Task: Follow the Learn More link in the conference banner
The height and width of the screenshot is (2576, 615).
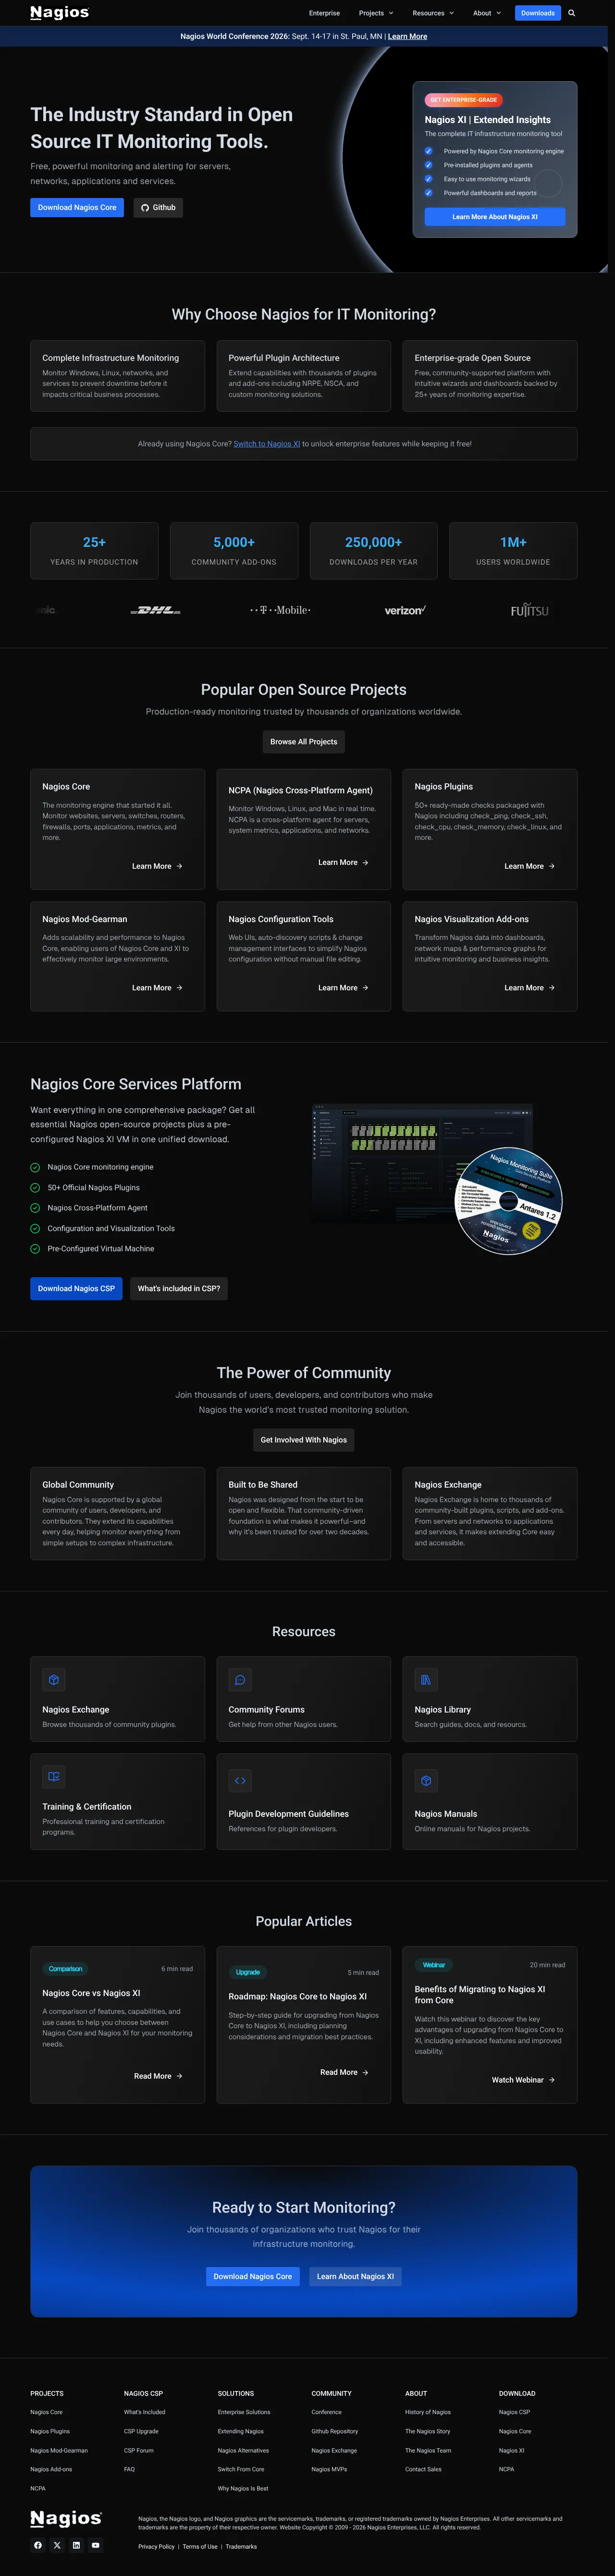Action: coord(407,36)
